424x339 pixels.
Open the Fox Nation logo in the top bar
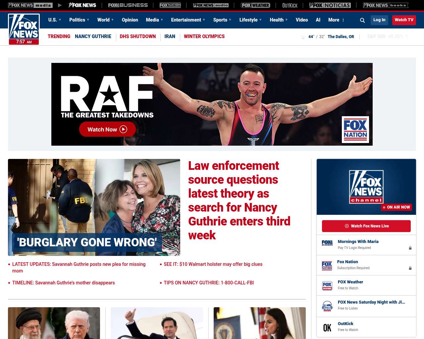(170, 5)
